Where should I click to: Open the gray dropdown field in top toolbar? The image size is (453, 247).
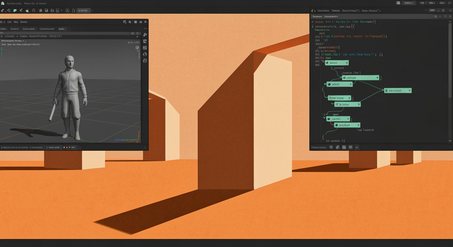[83, 10]
